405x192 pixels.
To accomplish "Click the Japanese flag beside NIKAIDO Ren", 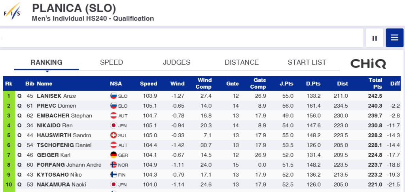I will [114, 125].
